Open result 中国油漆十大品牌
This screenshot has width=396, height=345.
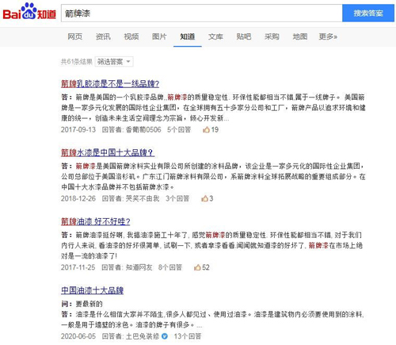92,290
